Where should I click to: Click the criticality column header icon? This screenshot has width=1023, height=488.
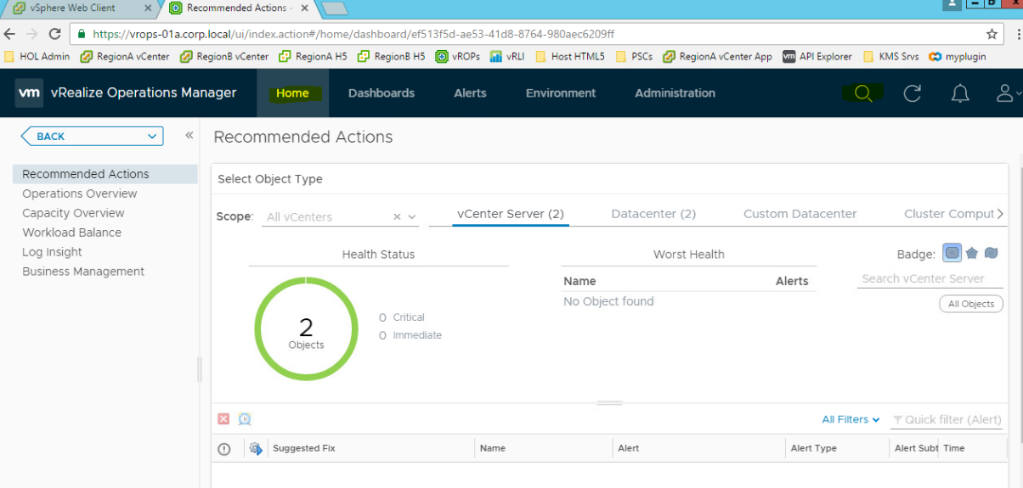(x=224, y=449)
